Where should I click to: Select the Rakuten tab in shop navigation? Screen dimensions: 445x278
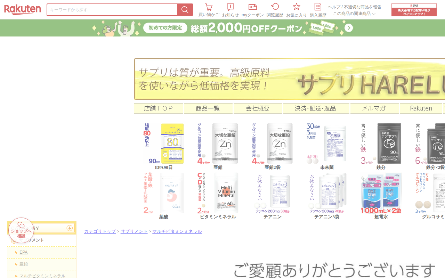coord(421,108)
